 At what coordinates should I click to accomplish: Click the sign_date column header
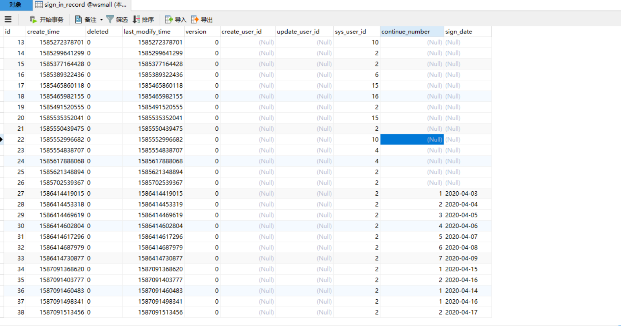(468, 31)
